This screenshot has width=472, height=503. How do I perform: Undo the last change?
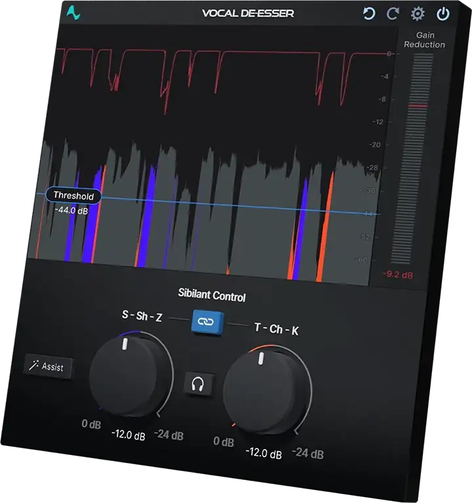click(x=368, y=14)
